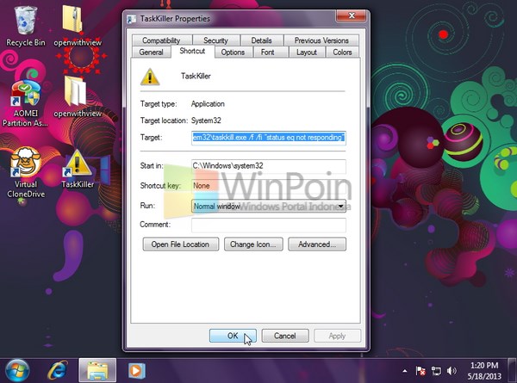Click the Comment input field
Viewport: 517px width, 383px height.
[x=268, y=225]
